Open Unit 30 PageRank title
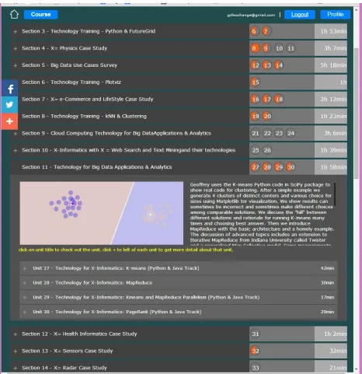This screenshot has height=374, width=362. tap(117, 312)
